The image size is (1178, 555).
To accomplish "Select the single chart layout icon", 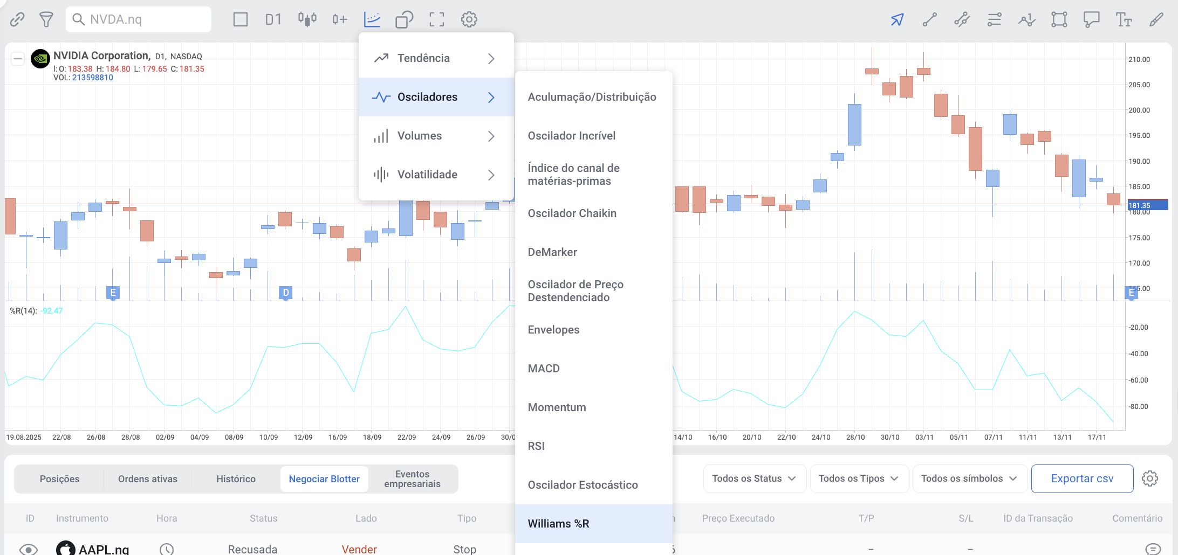I will 241,19.
